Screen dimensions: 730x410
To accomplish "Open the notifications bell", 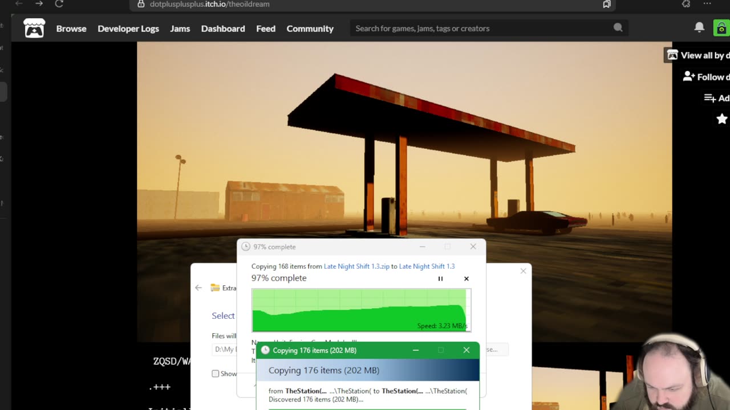I will (699, 28).
